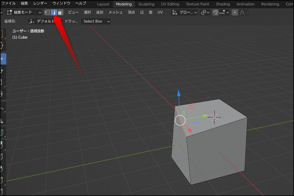Enable edge select mode button

54,13
